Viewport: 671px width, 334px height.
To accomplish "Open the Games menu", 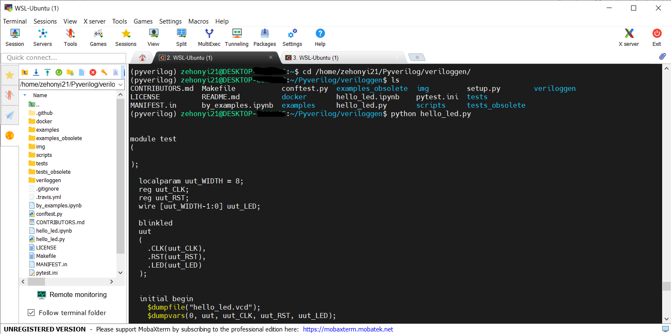I will tap(143, 21).
